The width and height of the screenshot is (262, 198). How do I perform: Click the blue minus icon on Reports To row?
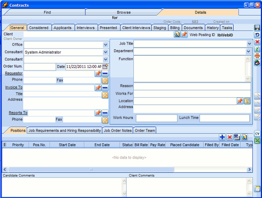[105, 113]
